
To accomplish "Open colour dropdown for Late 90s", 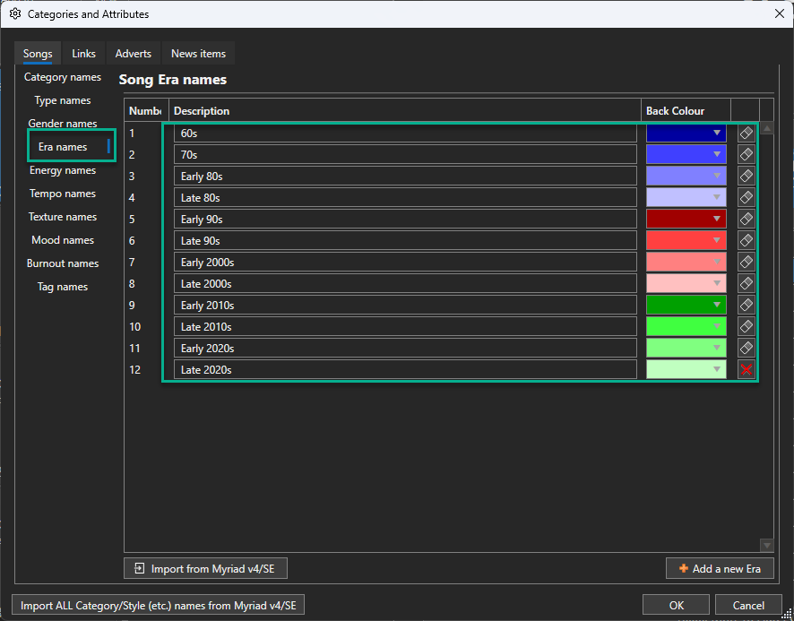I will coord(686,240).
